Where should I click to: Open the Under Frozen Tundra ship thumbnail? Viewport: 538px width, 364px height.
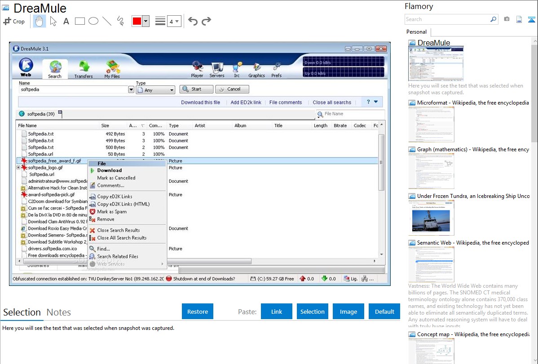click(431, 218)
